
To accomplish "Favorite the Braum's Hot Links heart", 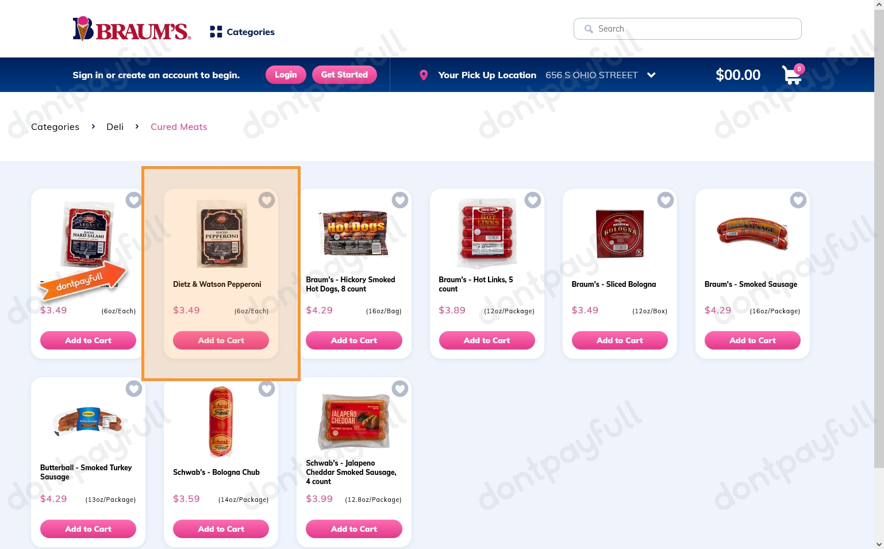I will (x=533, y=200).
